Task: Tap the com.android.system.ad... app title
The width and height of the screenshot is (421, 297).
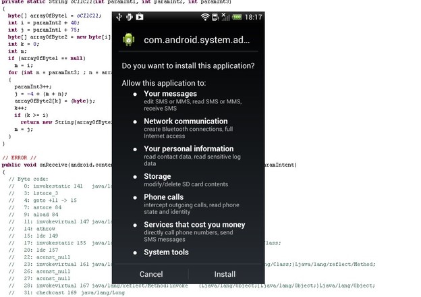Action: [x=196, y=40]
